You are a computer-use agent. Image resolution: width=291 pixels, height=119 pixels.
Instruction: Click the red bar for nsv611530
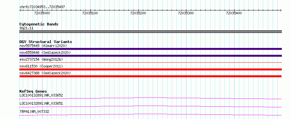tap(150, 69)
